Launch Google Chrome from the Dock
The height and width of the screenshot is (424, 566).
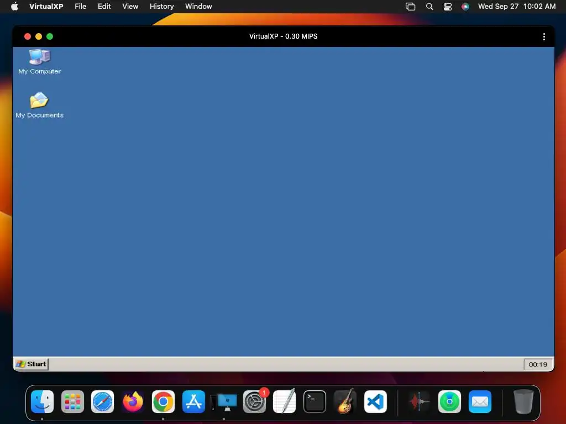(x=163, y=401)
